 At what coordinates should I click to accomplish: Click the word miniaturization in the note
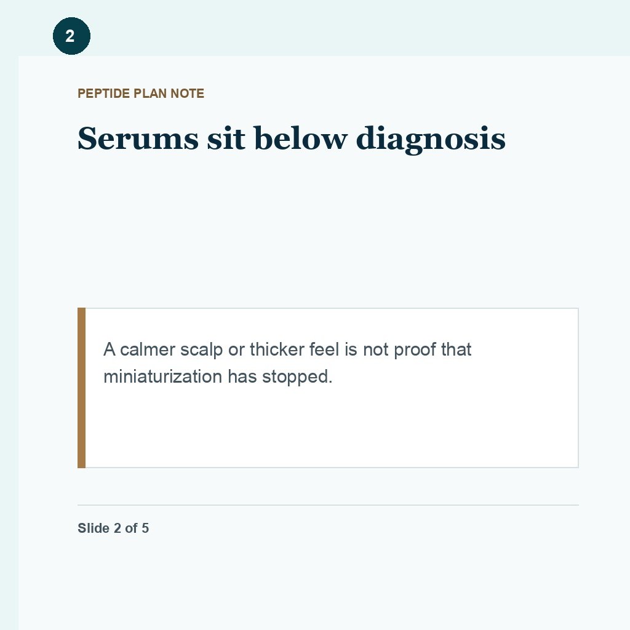162,377
